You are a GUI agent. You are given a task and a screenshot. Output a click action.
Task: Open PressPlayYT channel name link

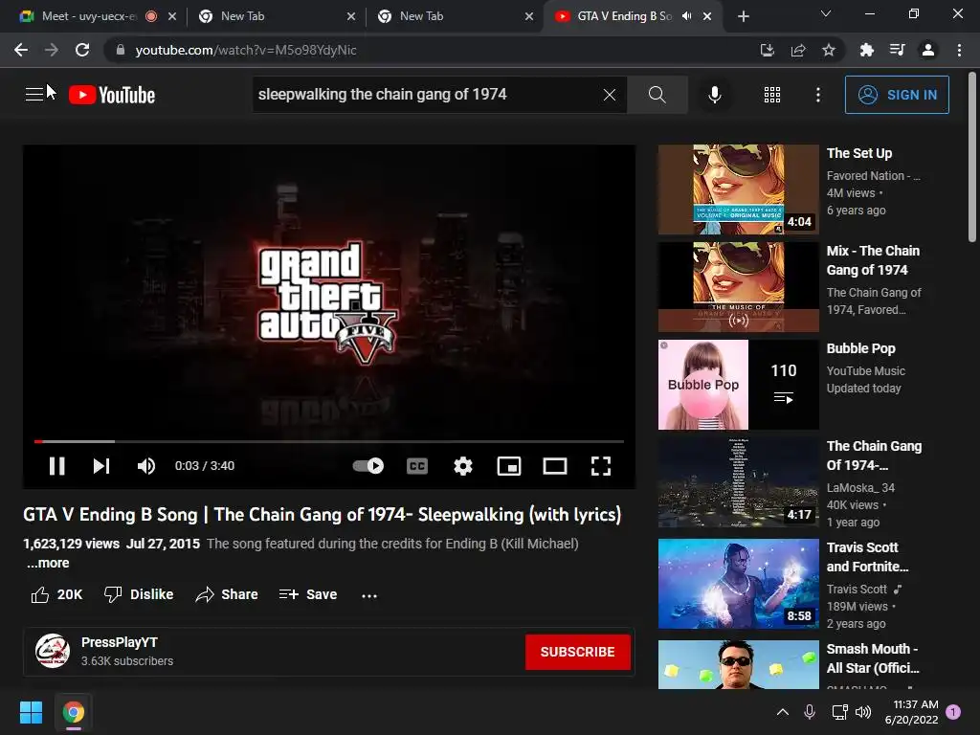tap(120, 642)
